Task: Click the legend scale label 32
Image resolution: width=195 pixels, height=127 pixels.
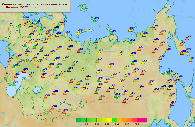Action: [x=137, y=124]
